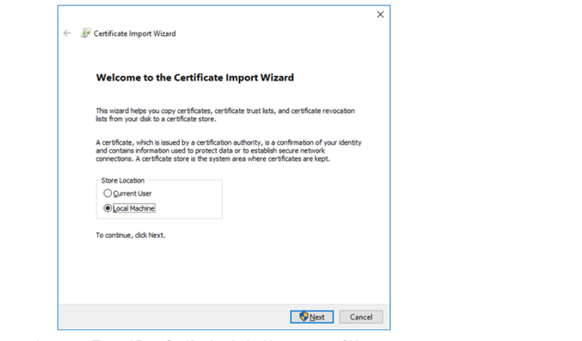Screen dimensions: 582x341
Task: Click the "Certificate Import Wizard" title bar text
Action: click(135, 34)
